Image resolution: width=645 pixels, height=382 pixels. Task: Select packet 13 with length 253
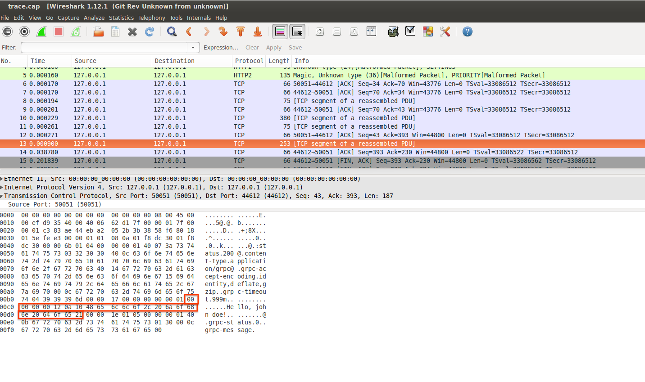click(322, 144)
